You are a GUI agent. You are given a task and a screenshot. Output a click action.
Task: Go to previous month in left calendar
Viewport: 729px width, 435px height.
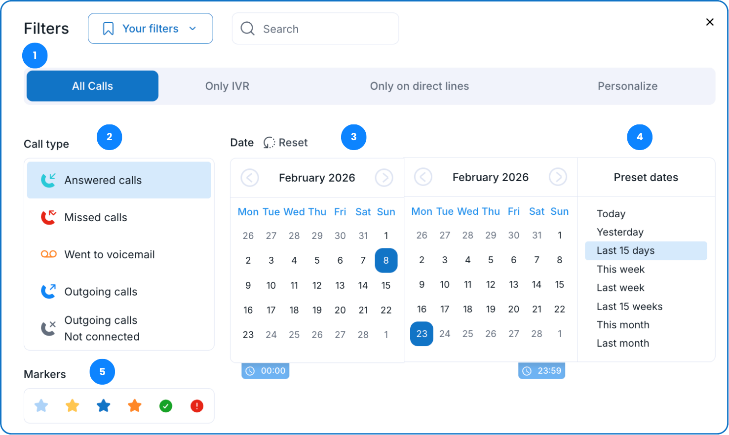coord(250,178)
